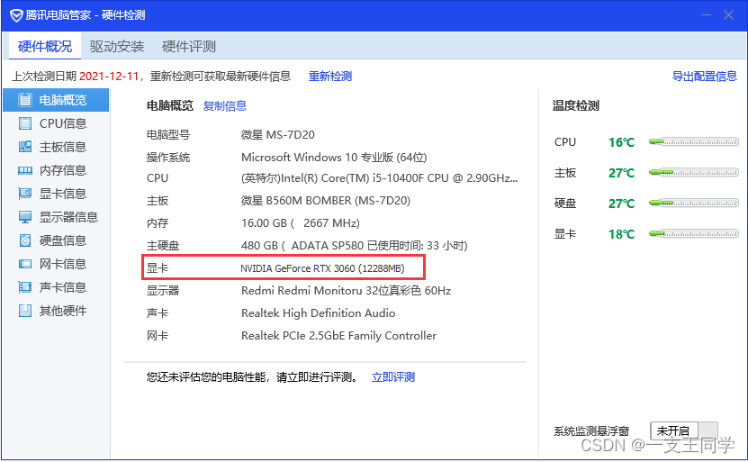Screen dimensions: 748x462
Task: Select the 480 GB ADATA SP580 value
Action: pyautogui.click(x=355, y=245)
